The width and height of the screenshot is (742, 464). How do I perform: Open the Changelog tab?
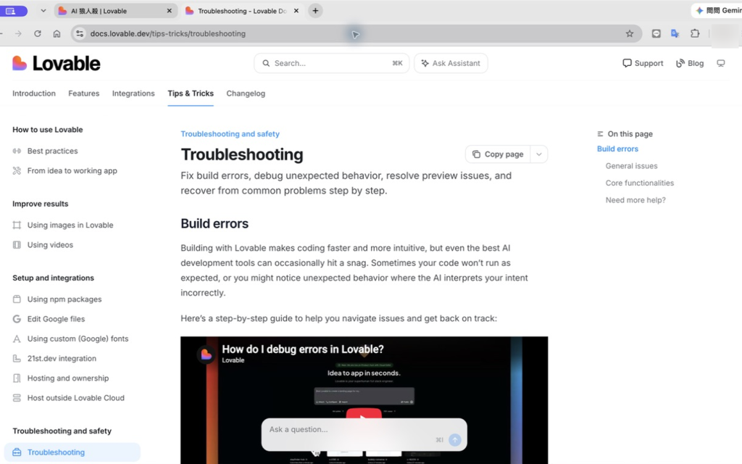point(246,94)
